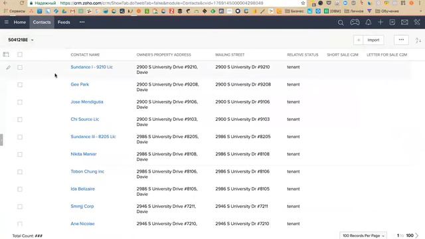Click tenant status in Ida Belizaire row

(294, 189)
